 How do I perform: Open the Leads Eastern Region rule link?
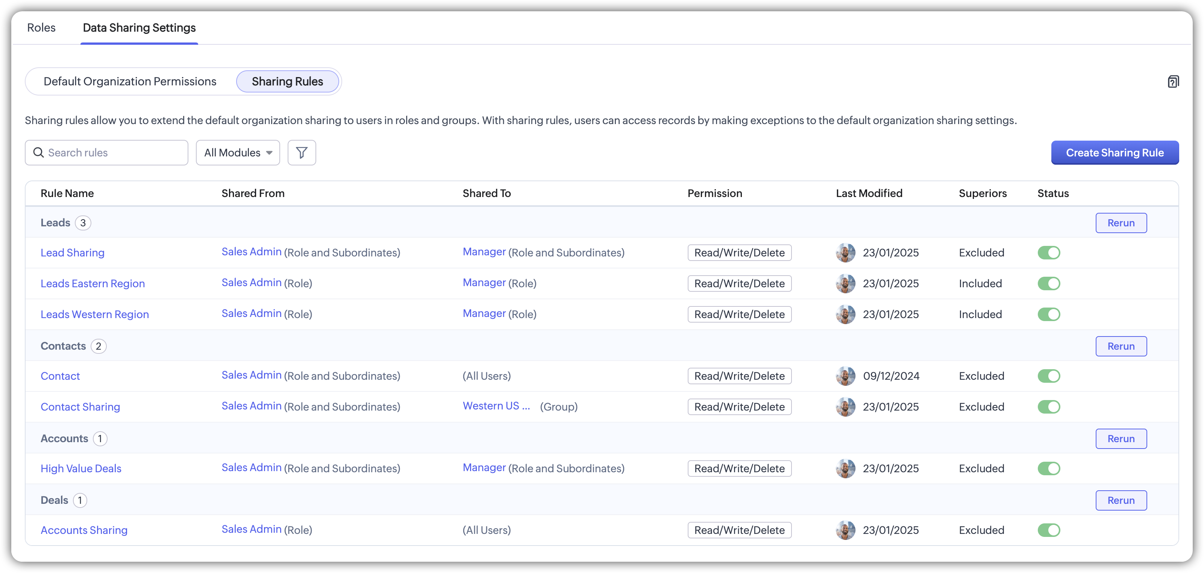pos(92,284)
